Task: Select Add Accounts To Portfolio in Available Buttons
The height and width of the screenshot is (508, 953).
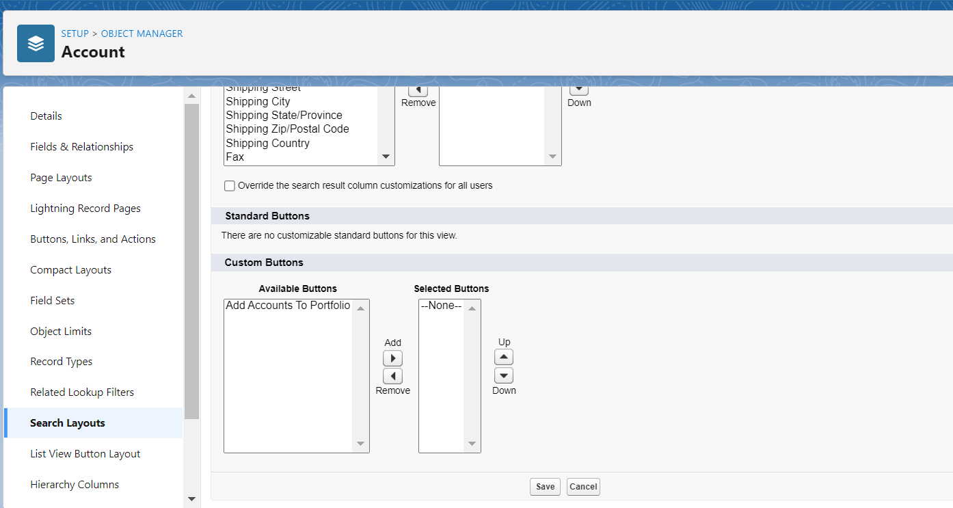Action: (287, 306)
